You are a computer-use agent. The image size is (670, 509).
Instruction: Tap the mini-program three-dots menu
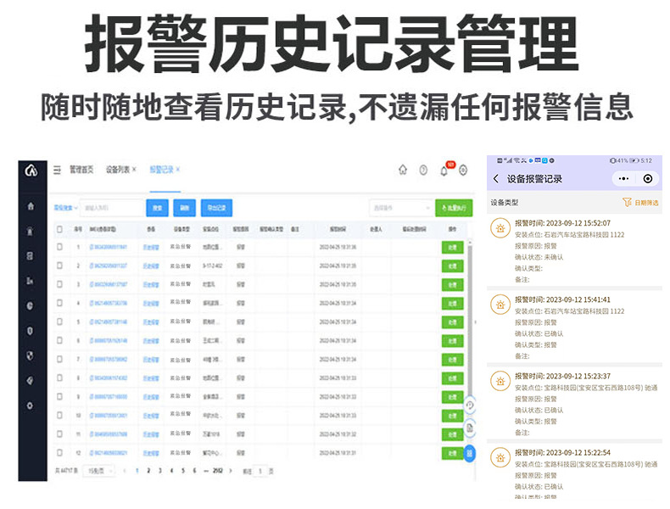[x=623, y=179]
